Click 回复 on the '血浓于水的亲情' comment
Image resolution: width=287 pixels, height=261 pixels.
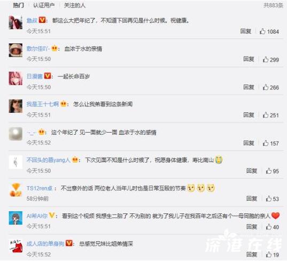point(249,59)
